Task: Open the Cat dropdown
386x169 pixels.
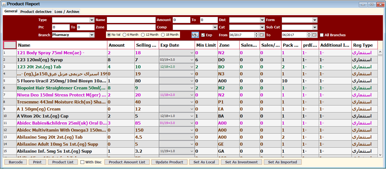Action: [262, 27]
